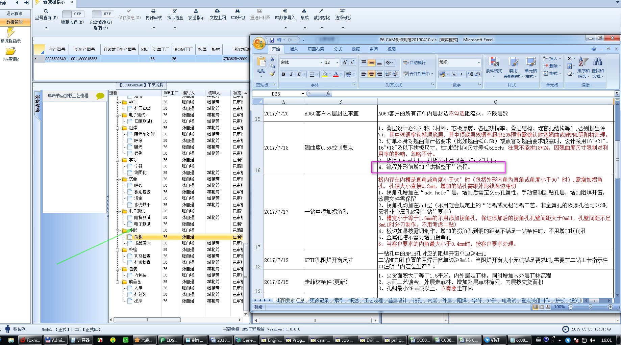Image resolution: width=621 pixels, height=345 pixels.
Task: Open the Bom查询2 folder icon
Action: click(x=10, y=51)
